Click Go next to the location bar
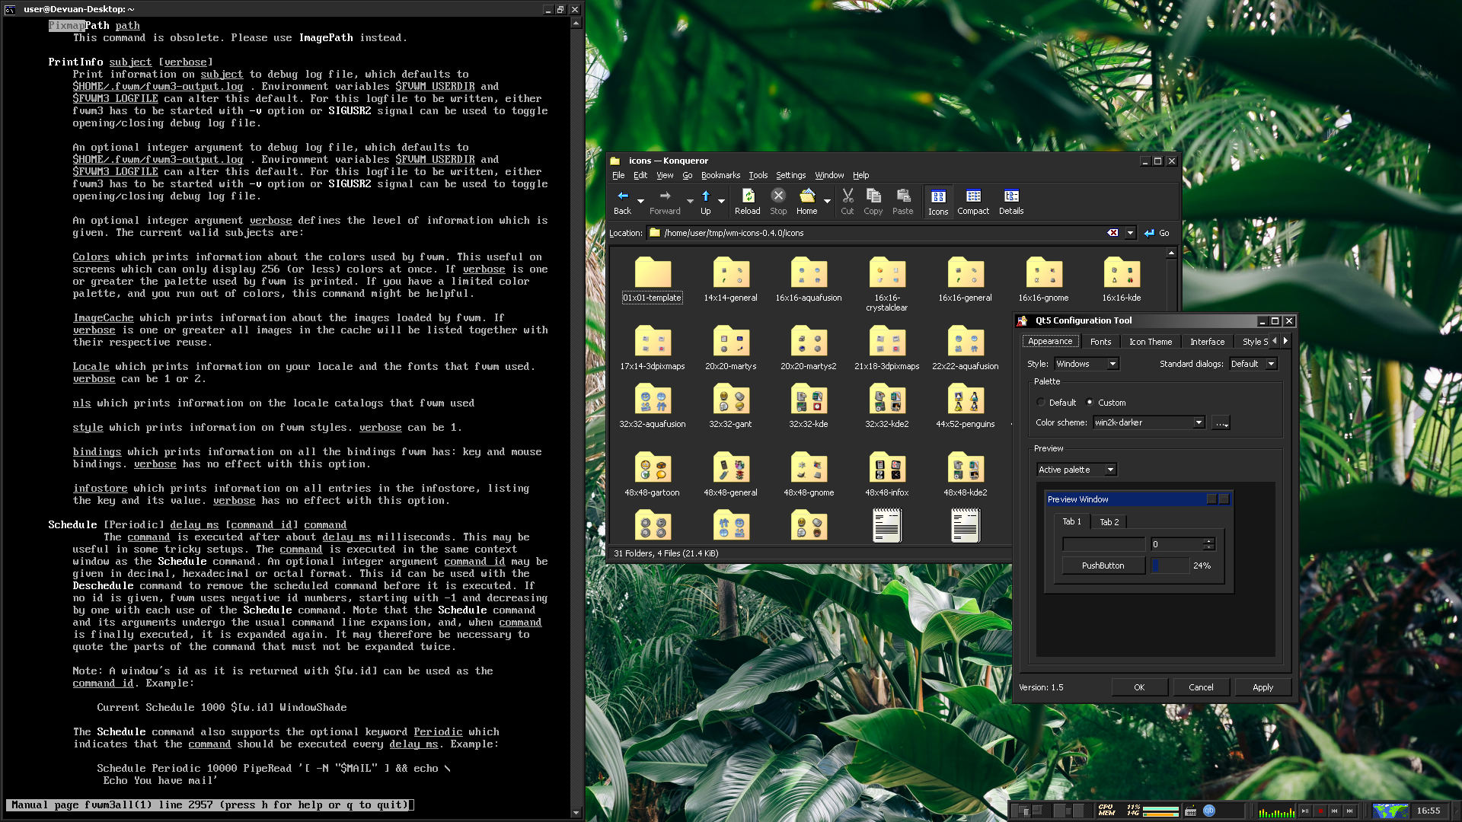The image size is (1462, 822). pos(1157,233)
